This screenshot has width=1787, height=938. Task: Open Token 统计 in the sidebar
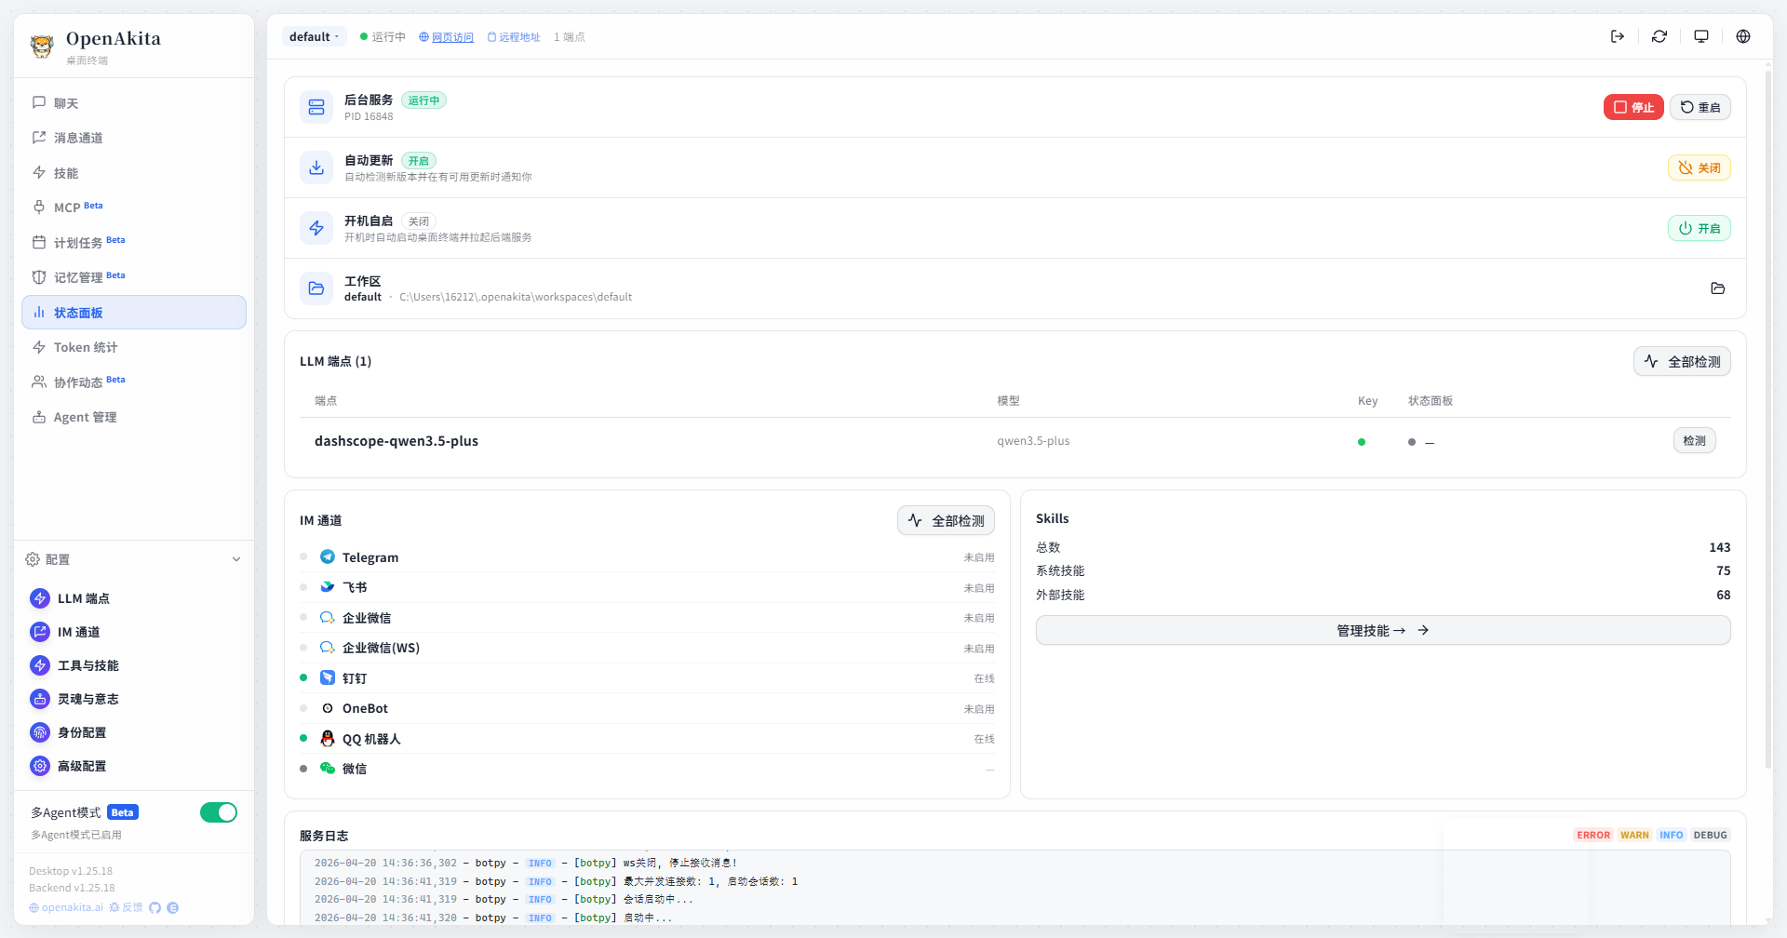point(134,347)
